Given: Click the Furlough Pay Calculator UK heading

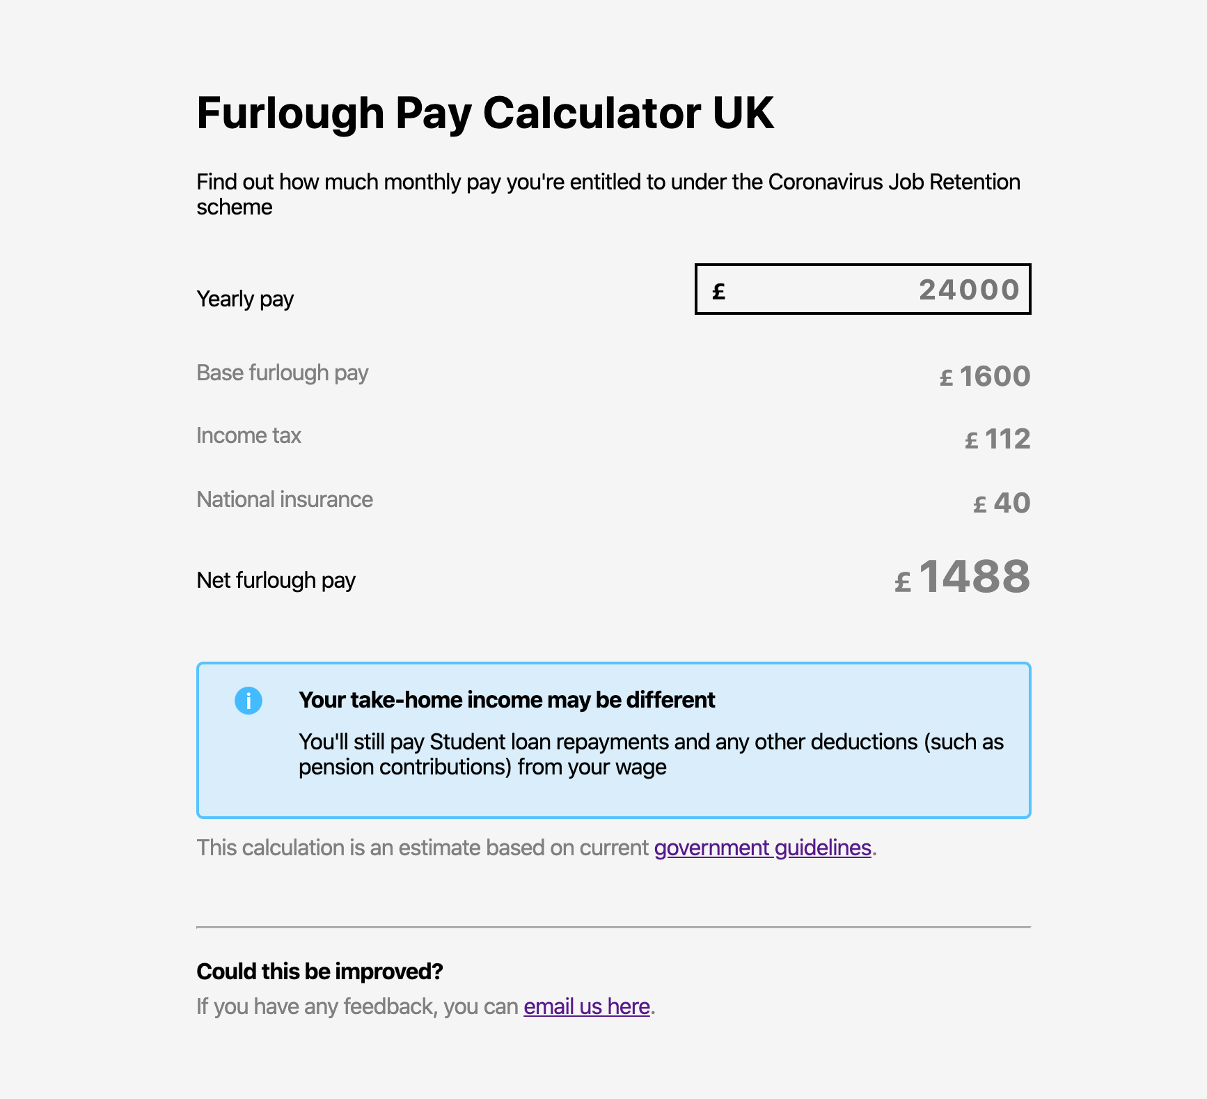Looking at the screenshot, I should [x=485, y=113].
